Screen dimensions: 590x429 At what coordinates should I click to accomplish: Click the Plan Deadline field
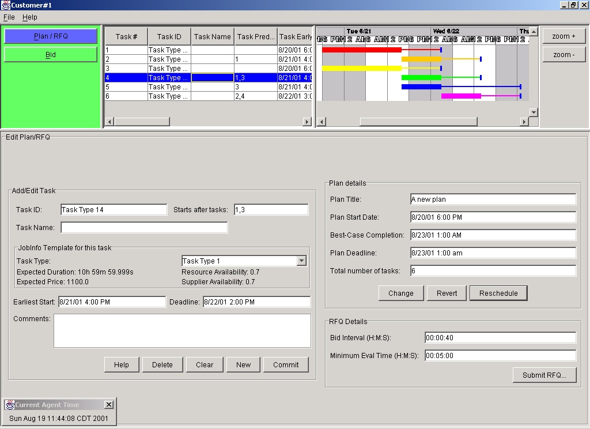tap(493, 253)
